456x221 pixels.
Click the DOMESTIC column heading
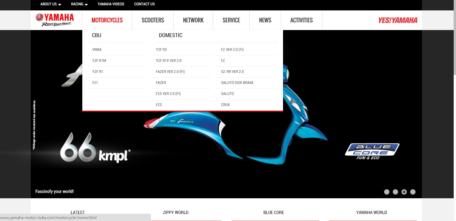click(x=171, y=35)
